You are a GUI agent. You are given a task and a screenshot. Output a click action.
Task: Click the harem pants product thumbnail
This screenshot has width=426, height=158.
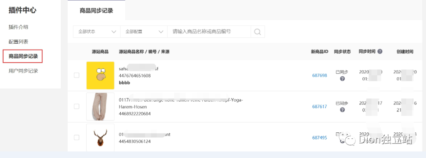100,107
